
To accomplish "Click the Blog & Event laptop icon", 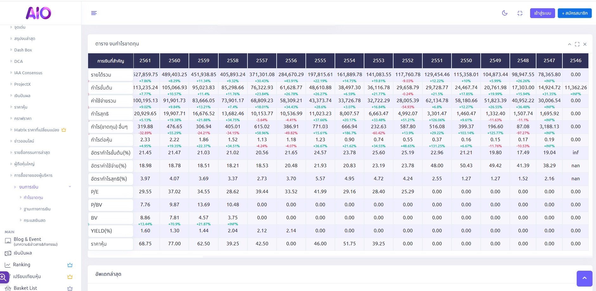I will 8,241.
